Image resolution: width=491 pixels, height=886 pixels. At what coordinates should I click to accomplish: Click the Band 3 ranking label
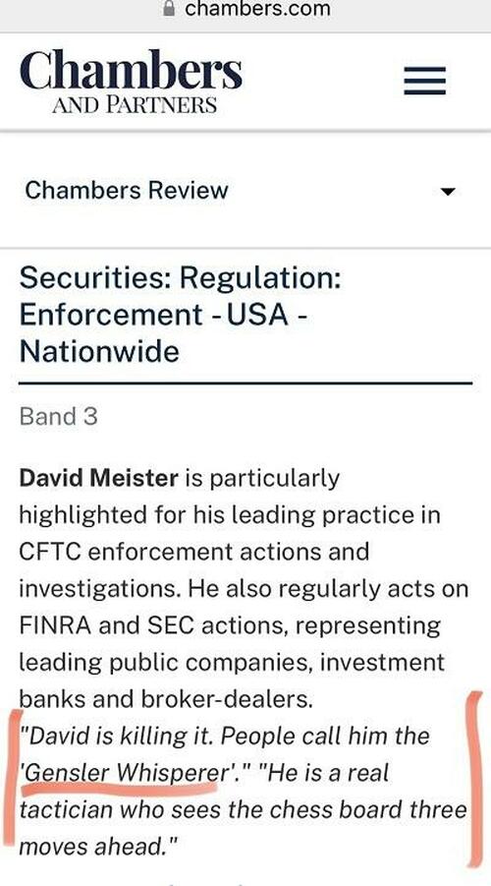(58, 417)
